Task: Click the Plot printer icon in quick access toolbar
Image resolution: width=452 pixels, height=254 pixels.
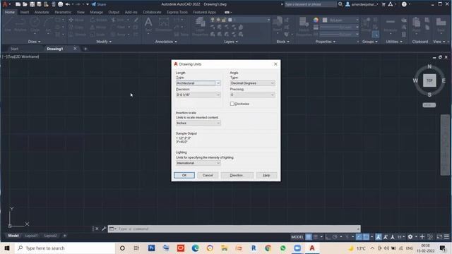Action: 60,4
